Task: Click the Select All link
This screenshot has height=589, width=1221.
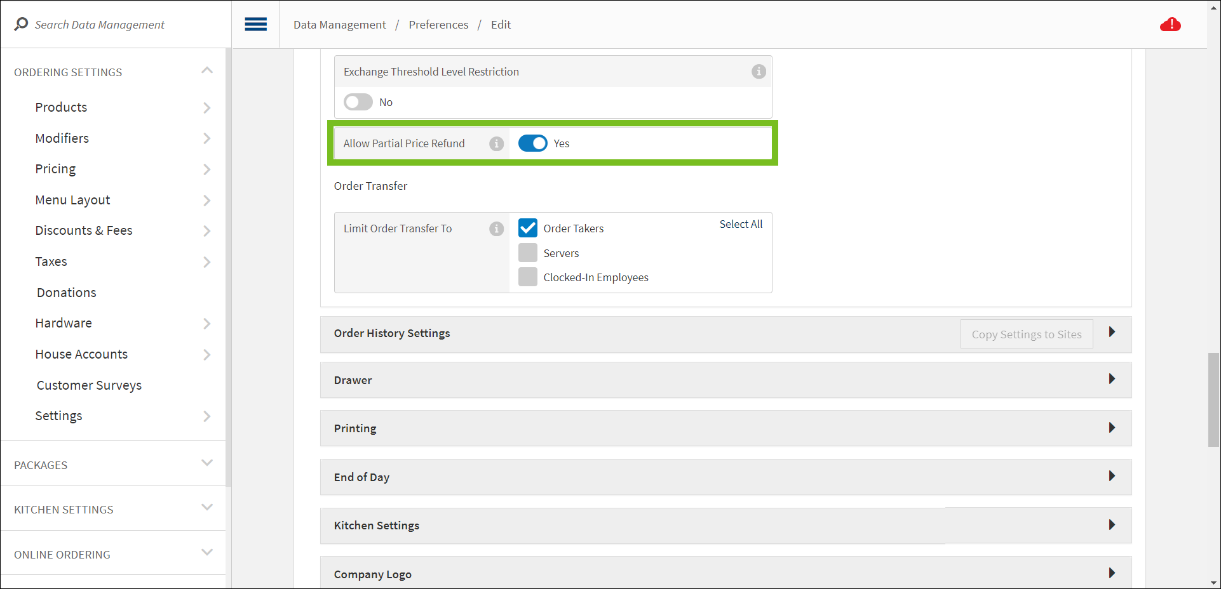Action: tap(740, 224)
